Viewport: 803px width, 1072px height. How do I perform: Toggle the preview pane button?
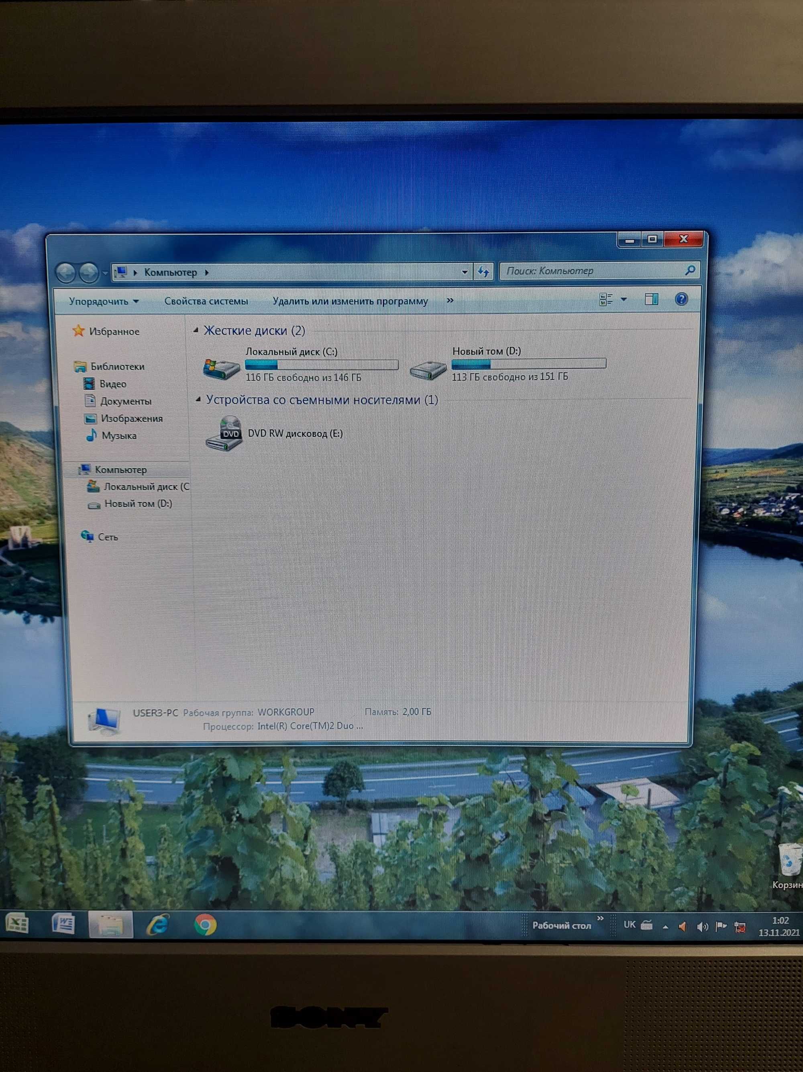point(652,299)
